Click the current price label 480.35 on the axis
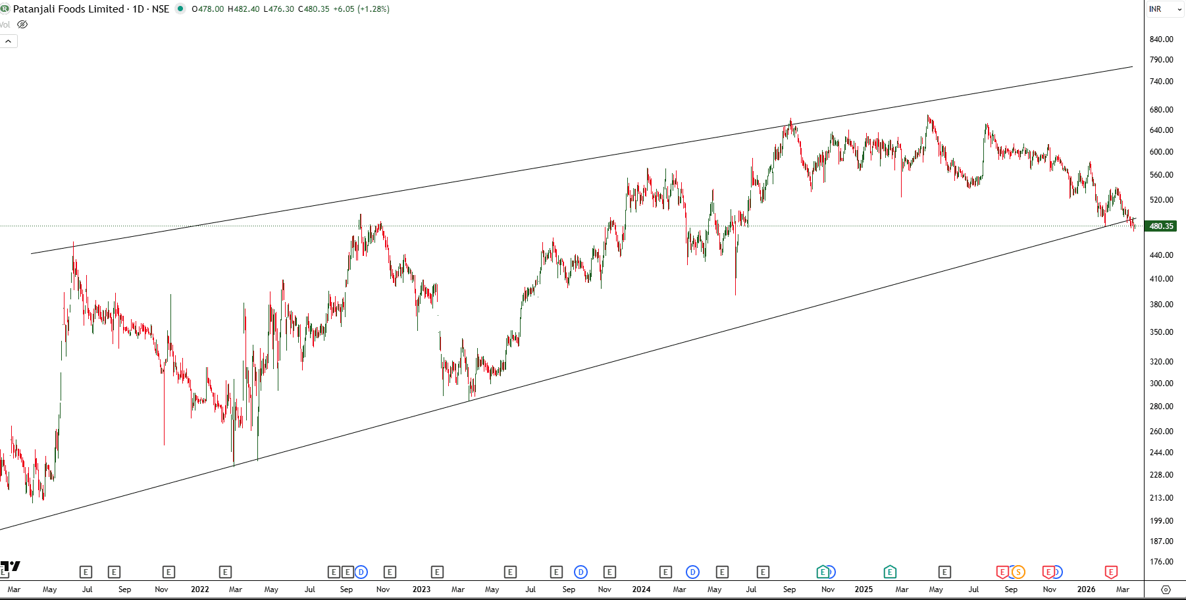Viewport: 1186px width, 600px height. pyautogui.click(x=1161, y=226)
